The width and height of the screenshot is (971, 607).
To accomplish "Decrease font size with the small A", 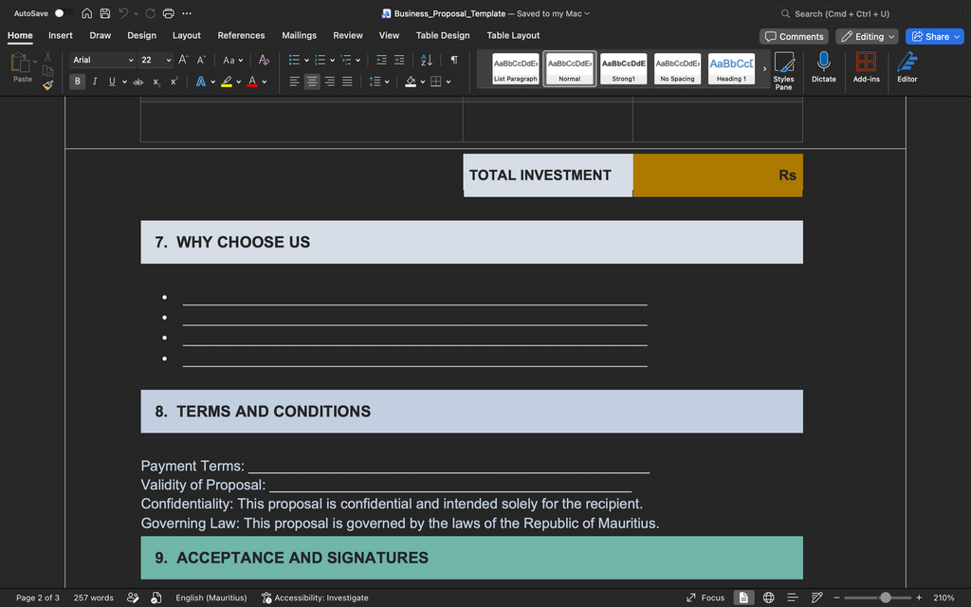I will (x=201, y=60).
